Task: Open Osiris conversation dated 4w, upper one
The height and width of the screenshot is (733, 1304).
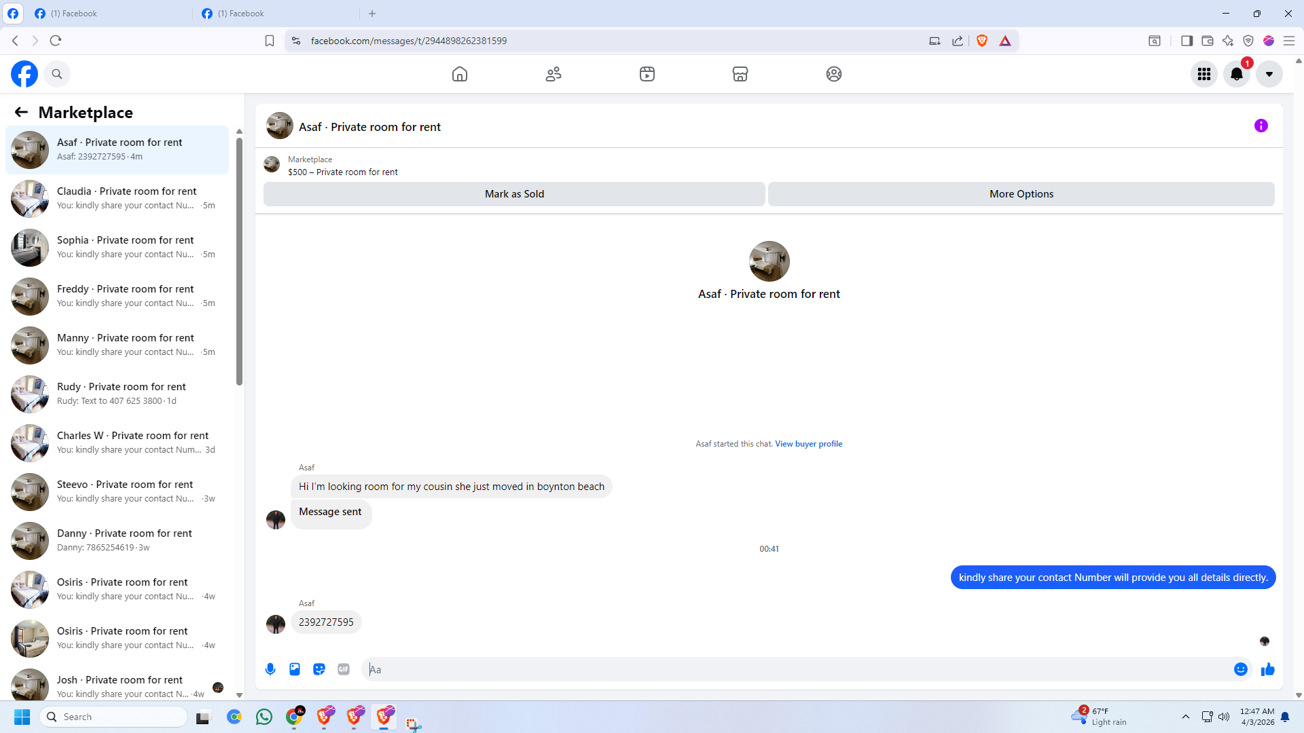Action: (117, 590)
